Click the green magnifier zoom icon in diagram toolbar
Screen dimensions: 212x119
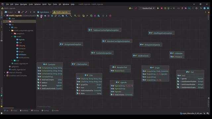coord(75,16)
